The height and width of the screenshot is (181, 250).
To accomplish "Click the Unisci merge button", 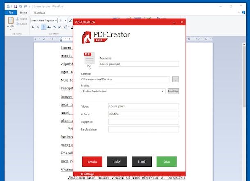I will (x=117, y=162).
